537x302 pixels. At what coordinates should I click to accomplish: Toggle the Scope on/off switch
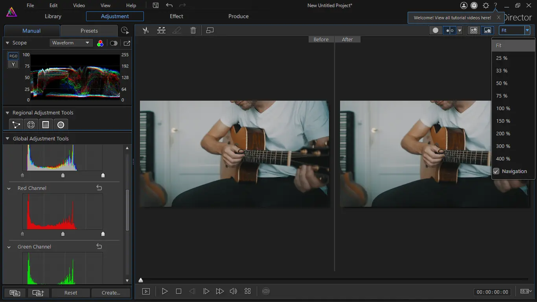click(114, 43)
